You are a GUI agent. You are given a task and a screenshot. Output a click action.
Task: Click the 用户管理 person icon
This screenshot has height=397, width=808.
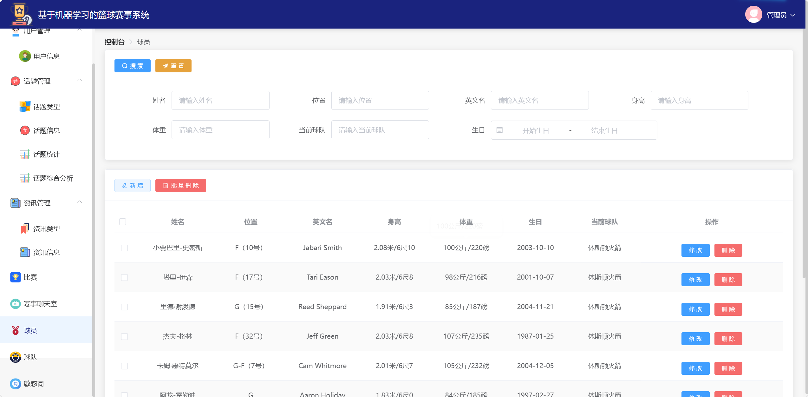pos(15,32)
